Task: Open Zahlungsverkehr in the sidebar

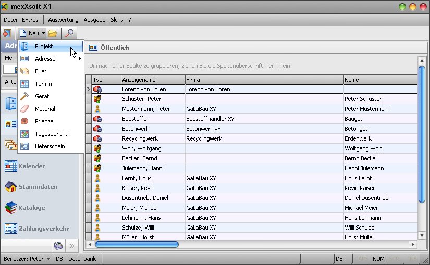Action: coord(44,229)
